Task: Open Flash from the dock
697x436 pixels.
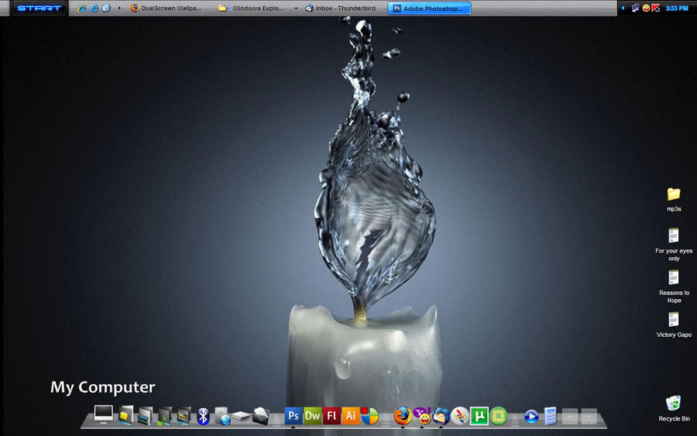Action: tap(331, 416)
